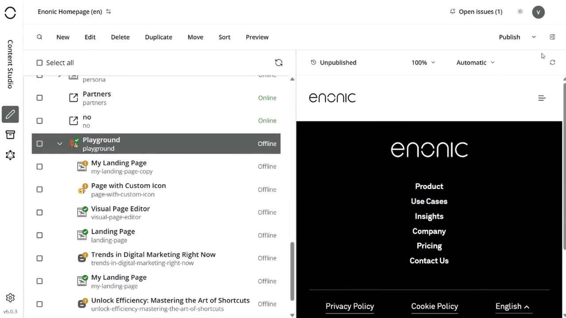Open the Archive box icon in sidebar

(x=10, y=135)
